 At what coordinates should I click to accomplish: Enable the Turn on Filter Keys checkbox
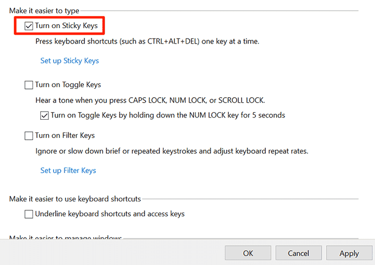pos(29,136)
